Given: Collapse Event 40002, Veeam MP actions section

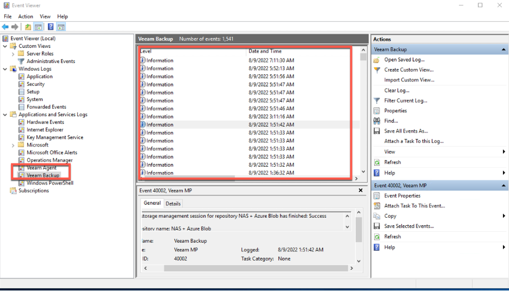Looking at the screenshot, I should click(504, 186).
